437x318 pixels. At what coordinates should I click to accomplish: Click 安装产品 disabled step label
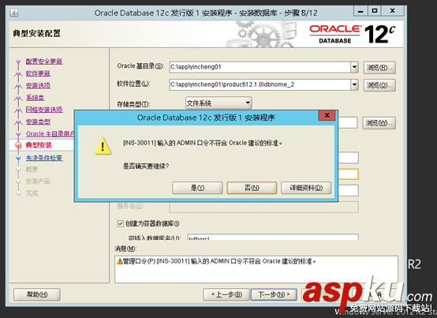(38, 181)
